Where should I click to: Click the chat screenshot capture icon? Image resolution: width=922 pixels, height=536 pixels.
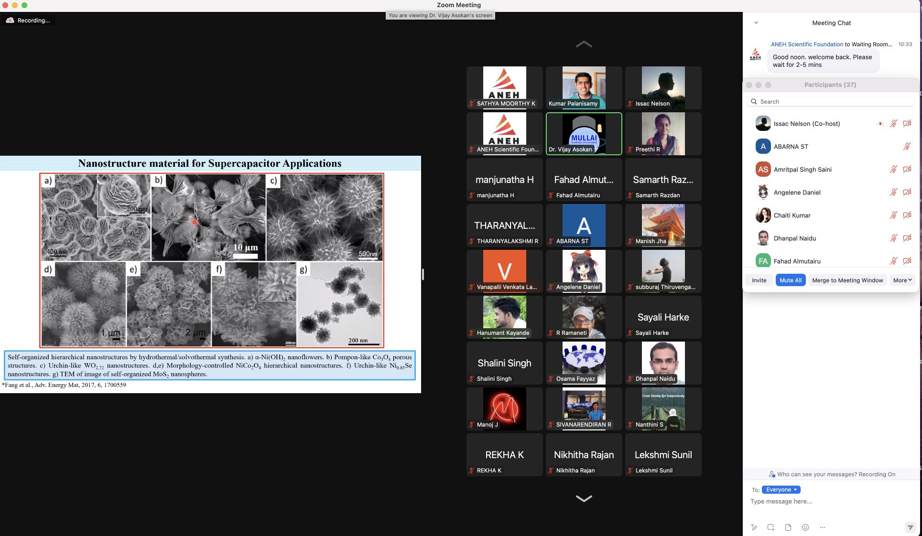771,527
